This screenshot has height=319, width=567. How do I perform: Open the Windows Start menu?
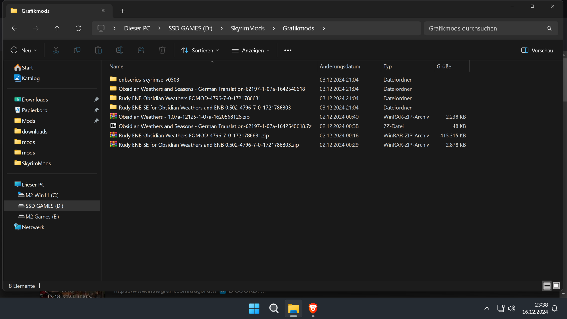pos(254,309)
